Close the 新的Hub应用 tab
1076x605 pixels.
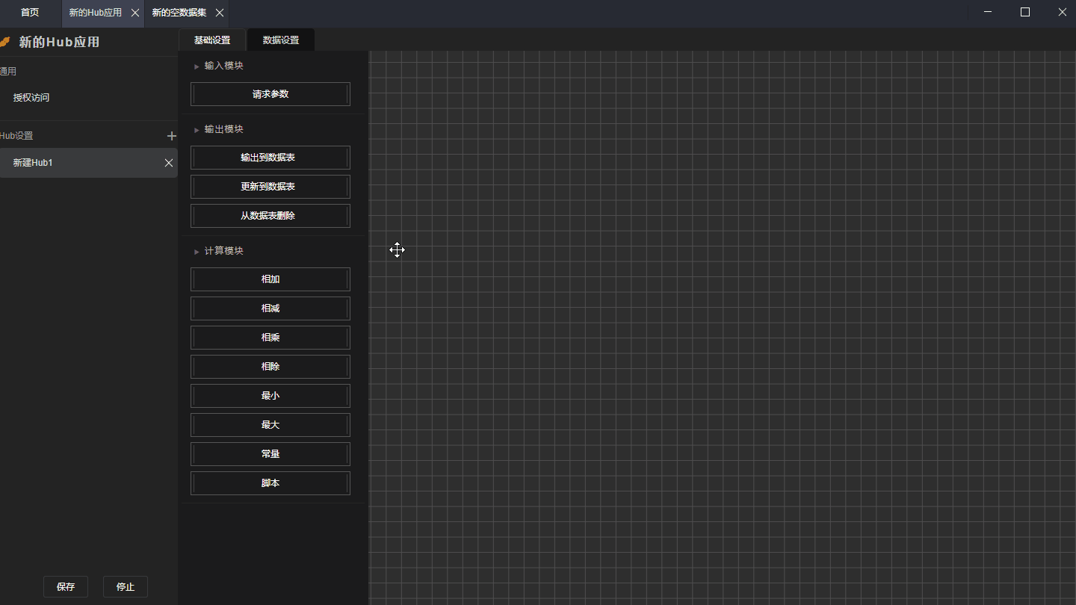(135, 13)
